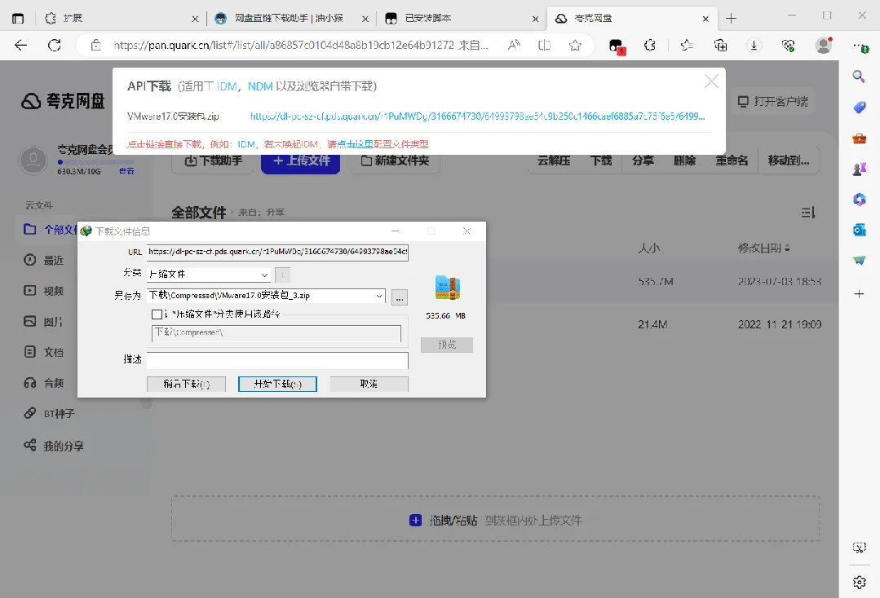Open sidebar search icon

(x=859, y=77)
